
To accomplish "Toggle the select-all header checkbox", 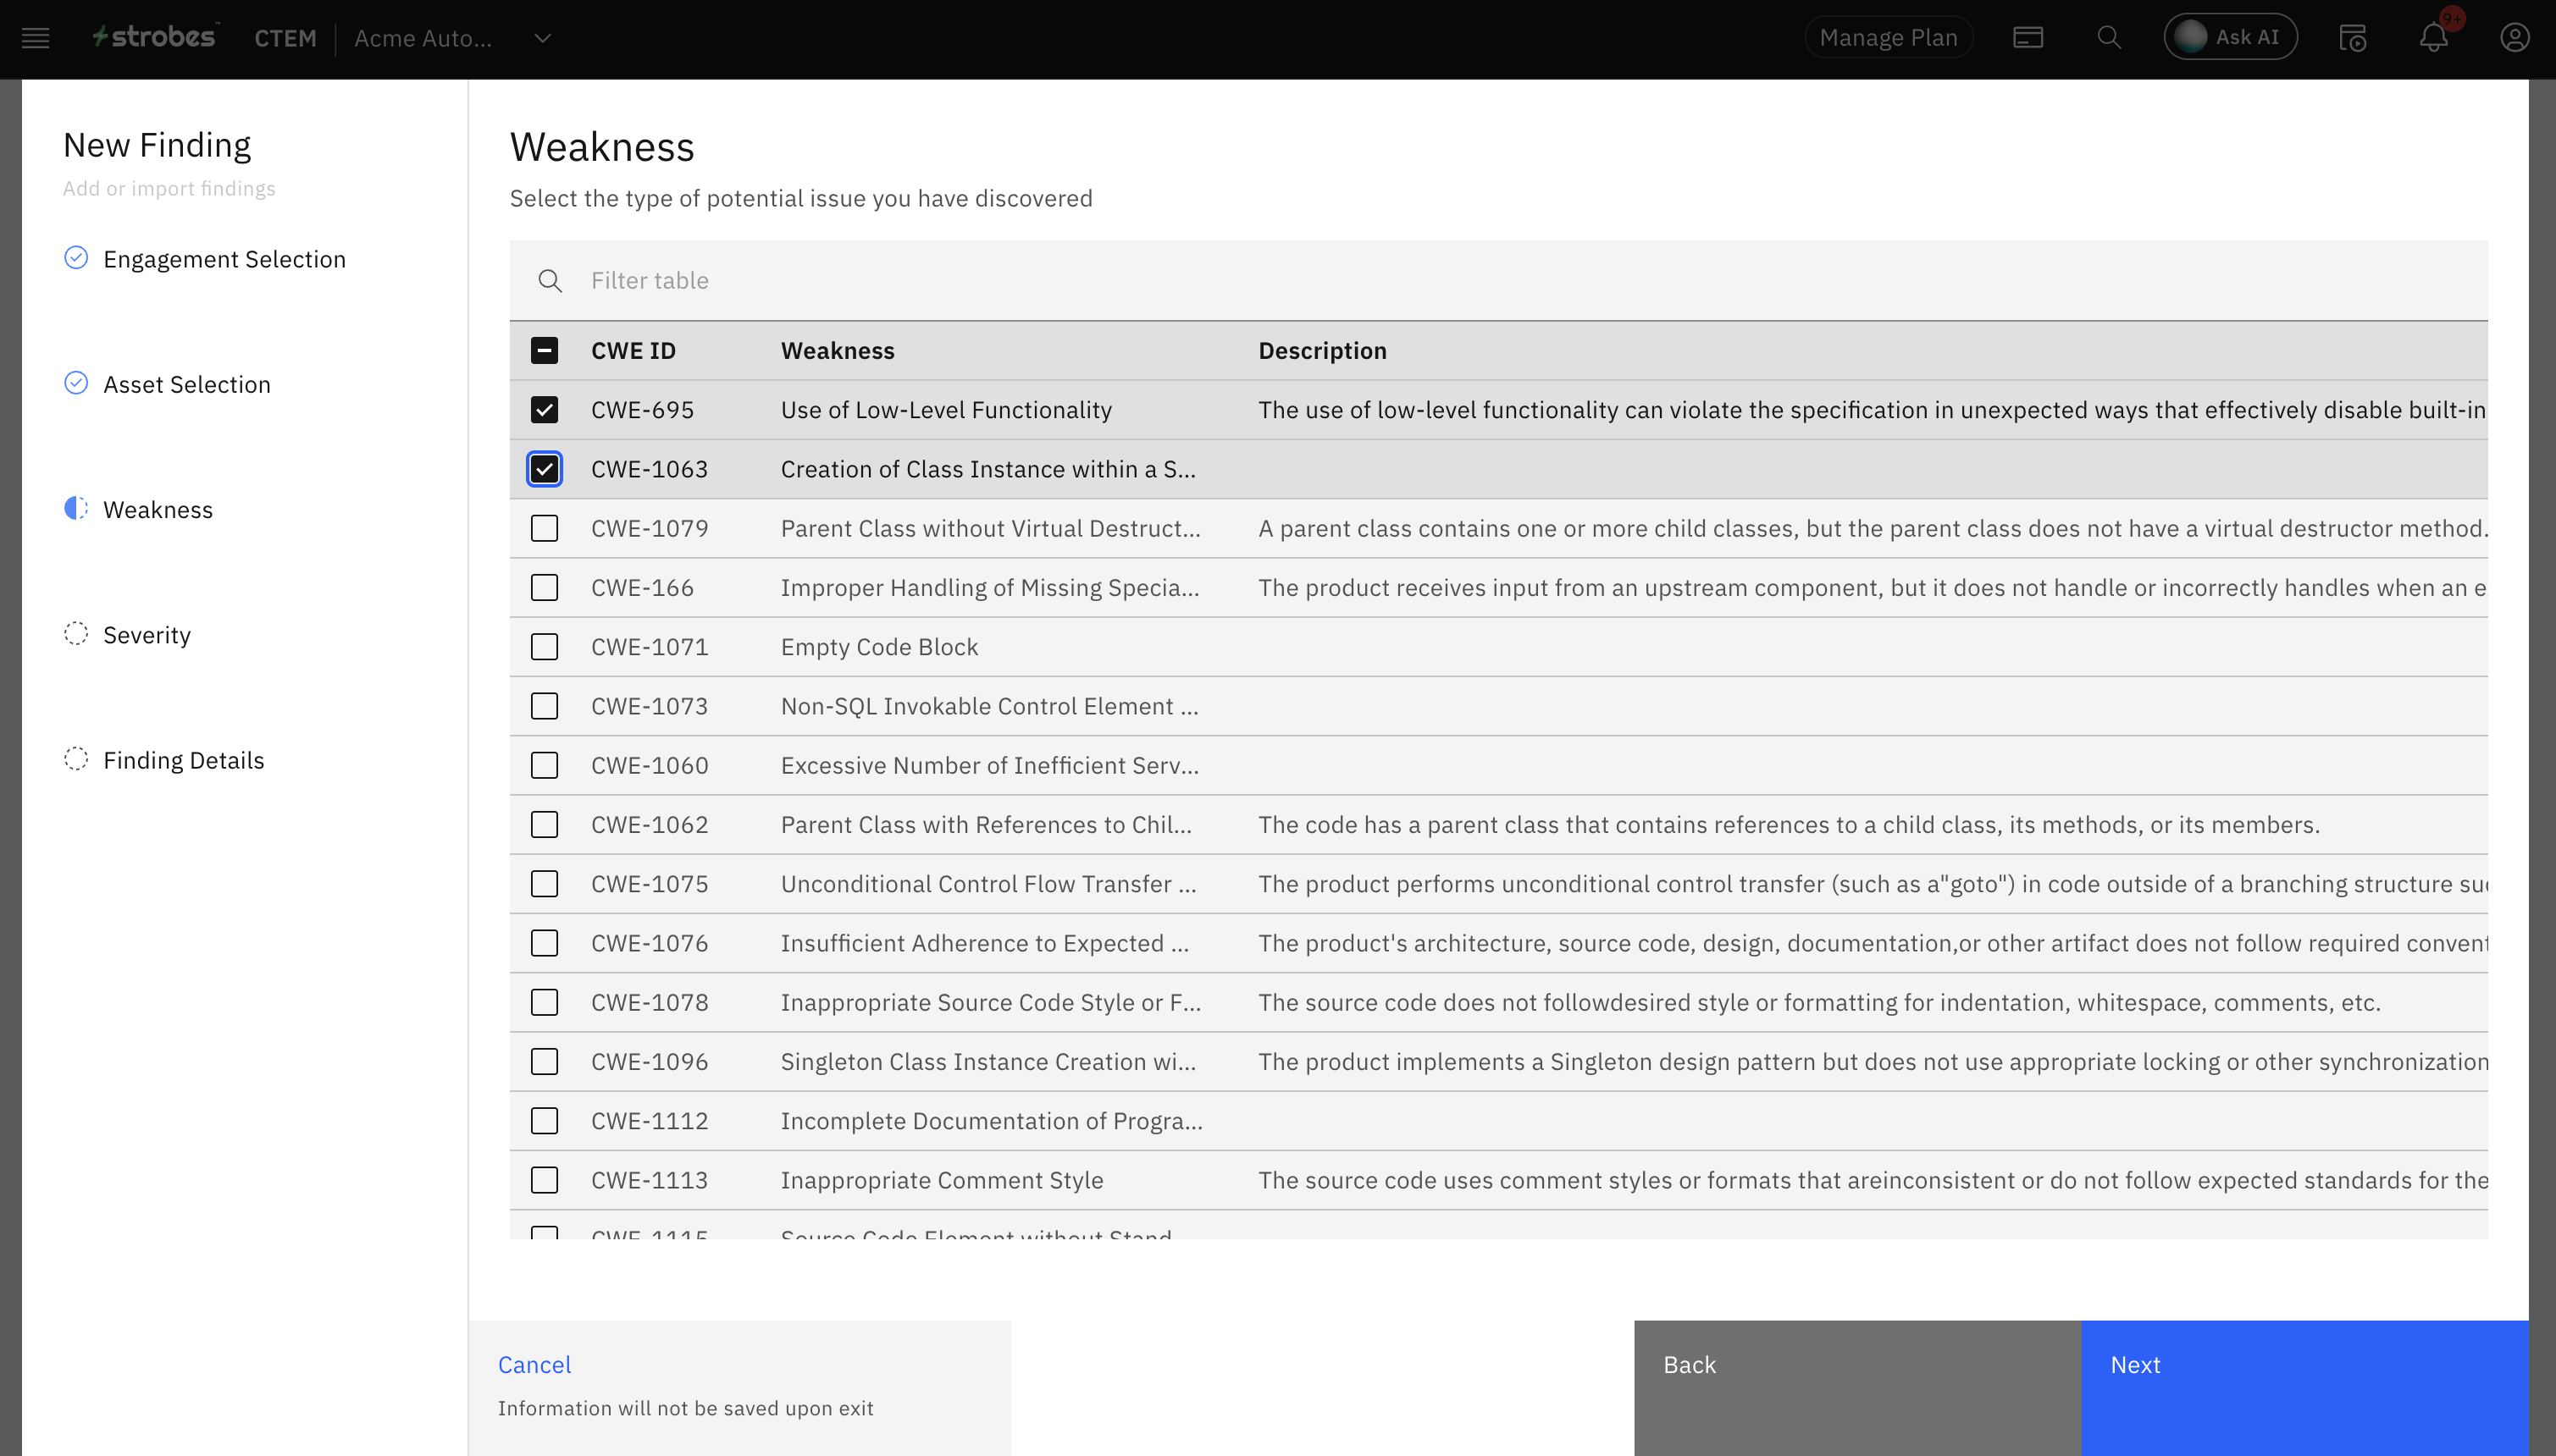I will click(545, 351).
